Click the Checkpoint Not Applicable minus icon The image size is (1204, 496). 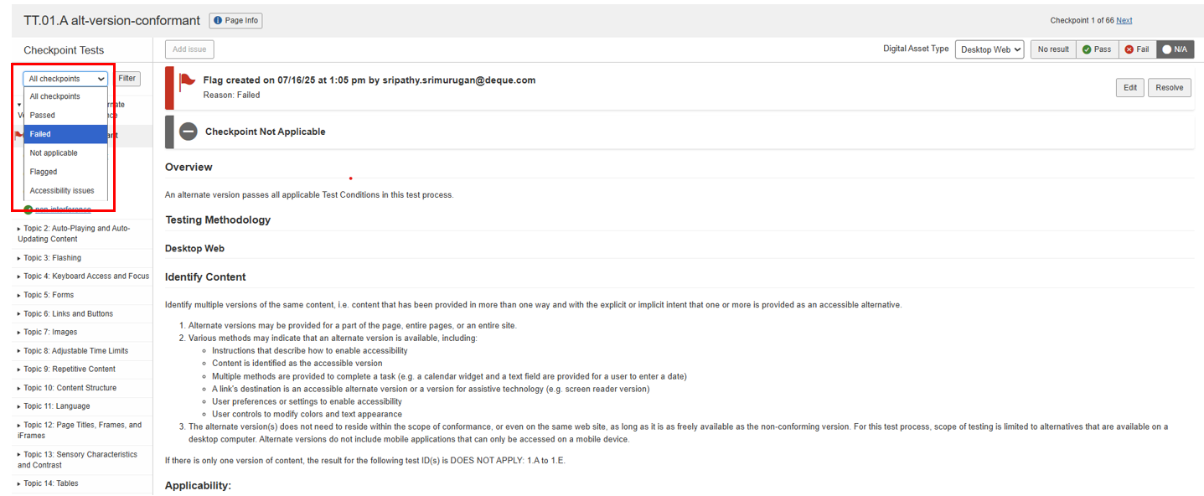click(x=189, y=132)
